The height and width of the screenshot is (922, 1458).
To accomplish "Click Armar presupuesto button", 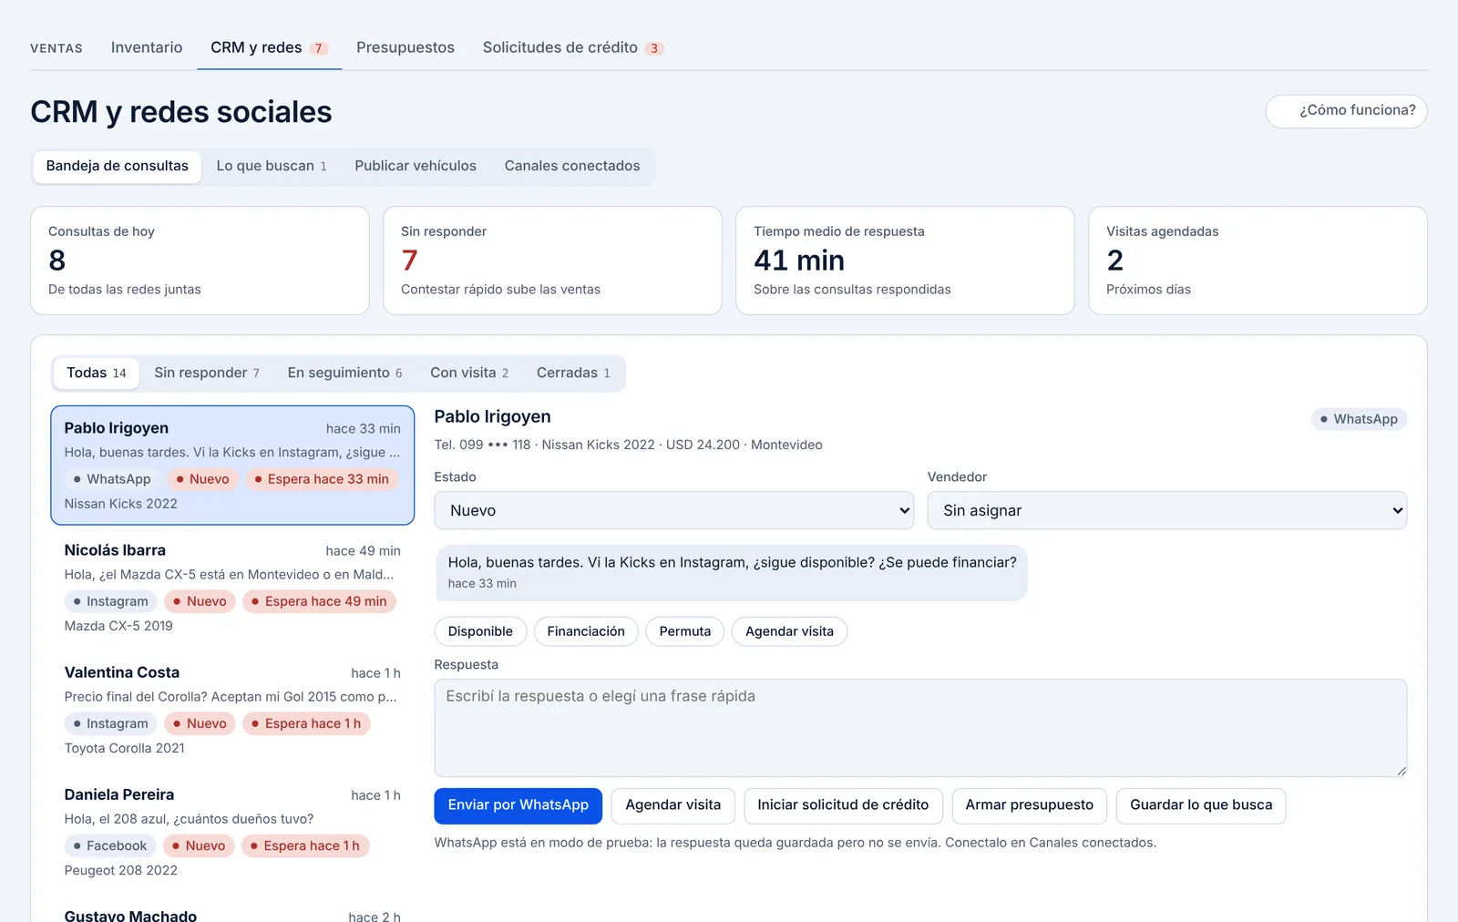I will 1030,805.
